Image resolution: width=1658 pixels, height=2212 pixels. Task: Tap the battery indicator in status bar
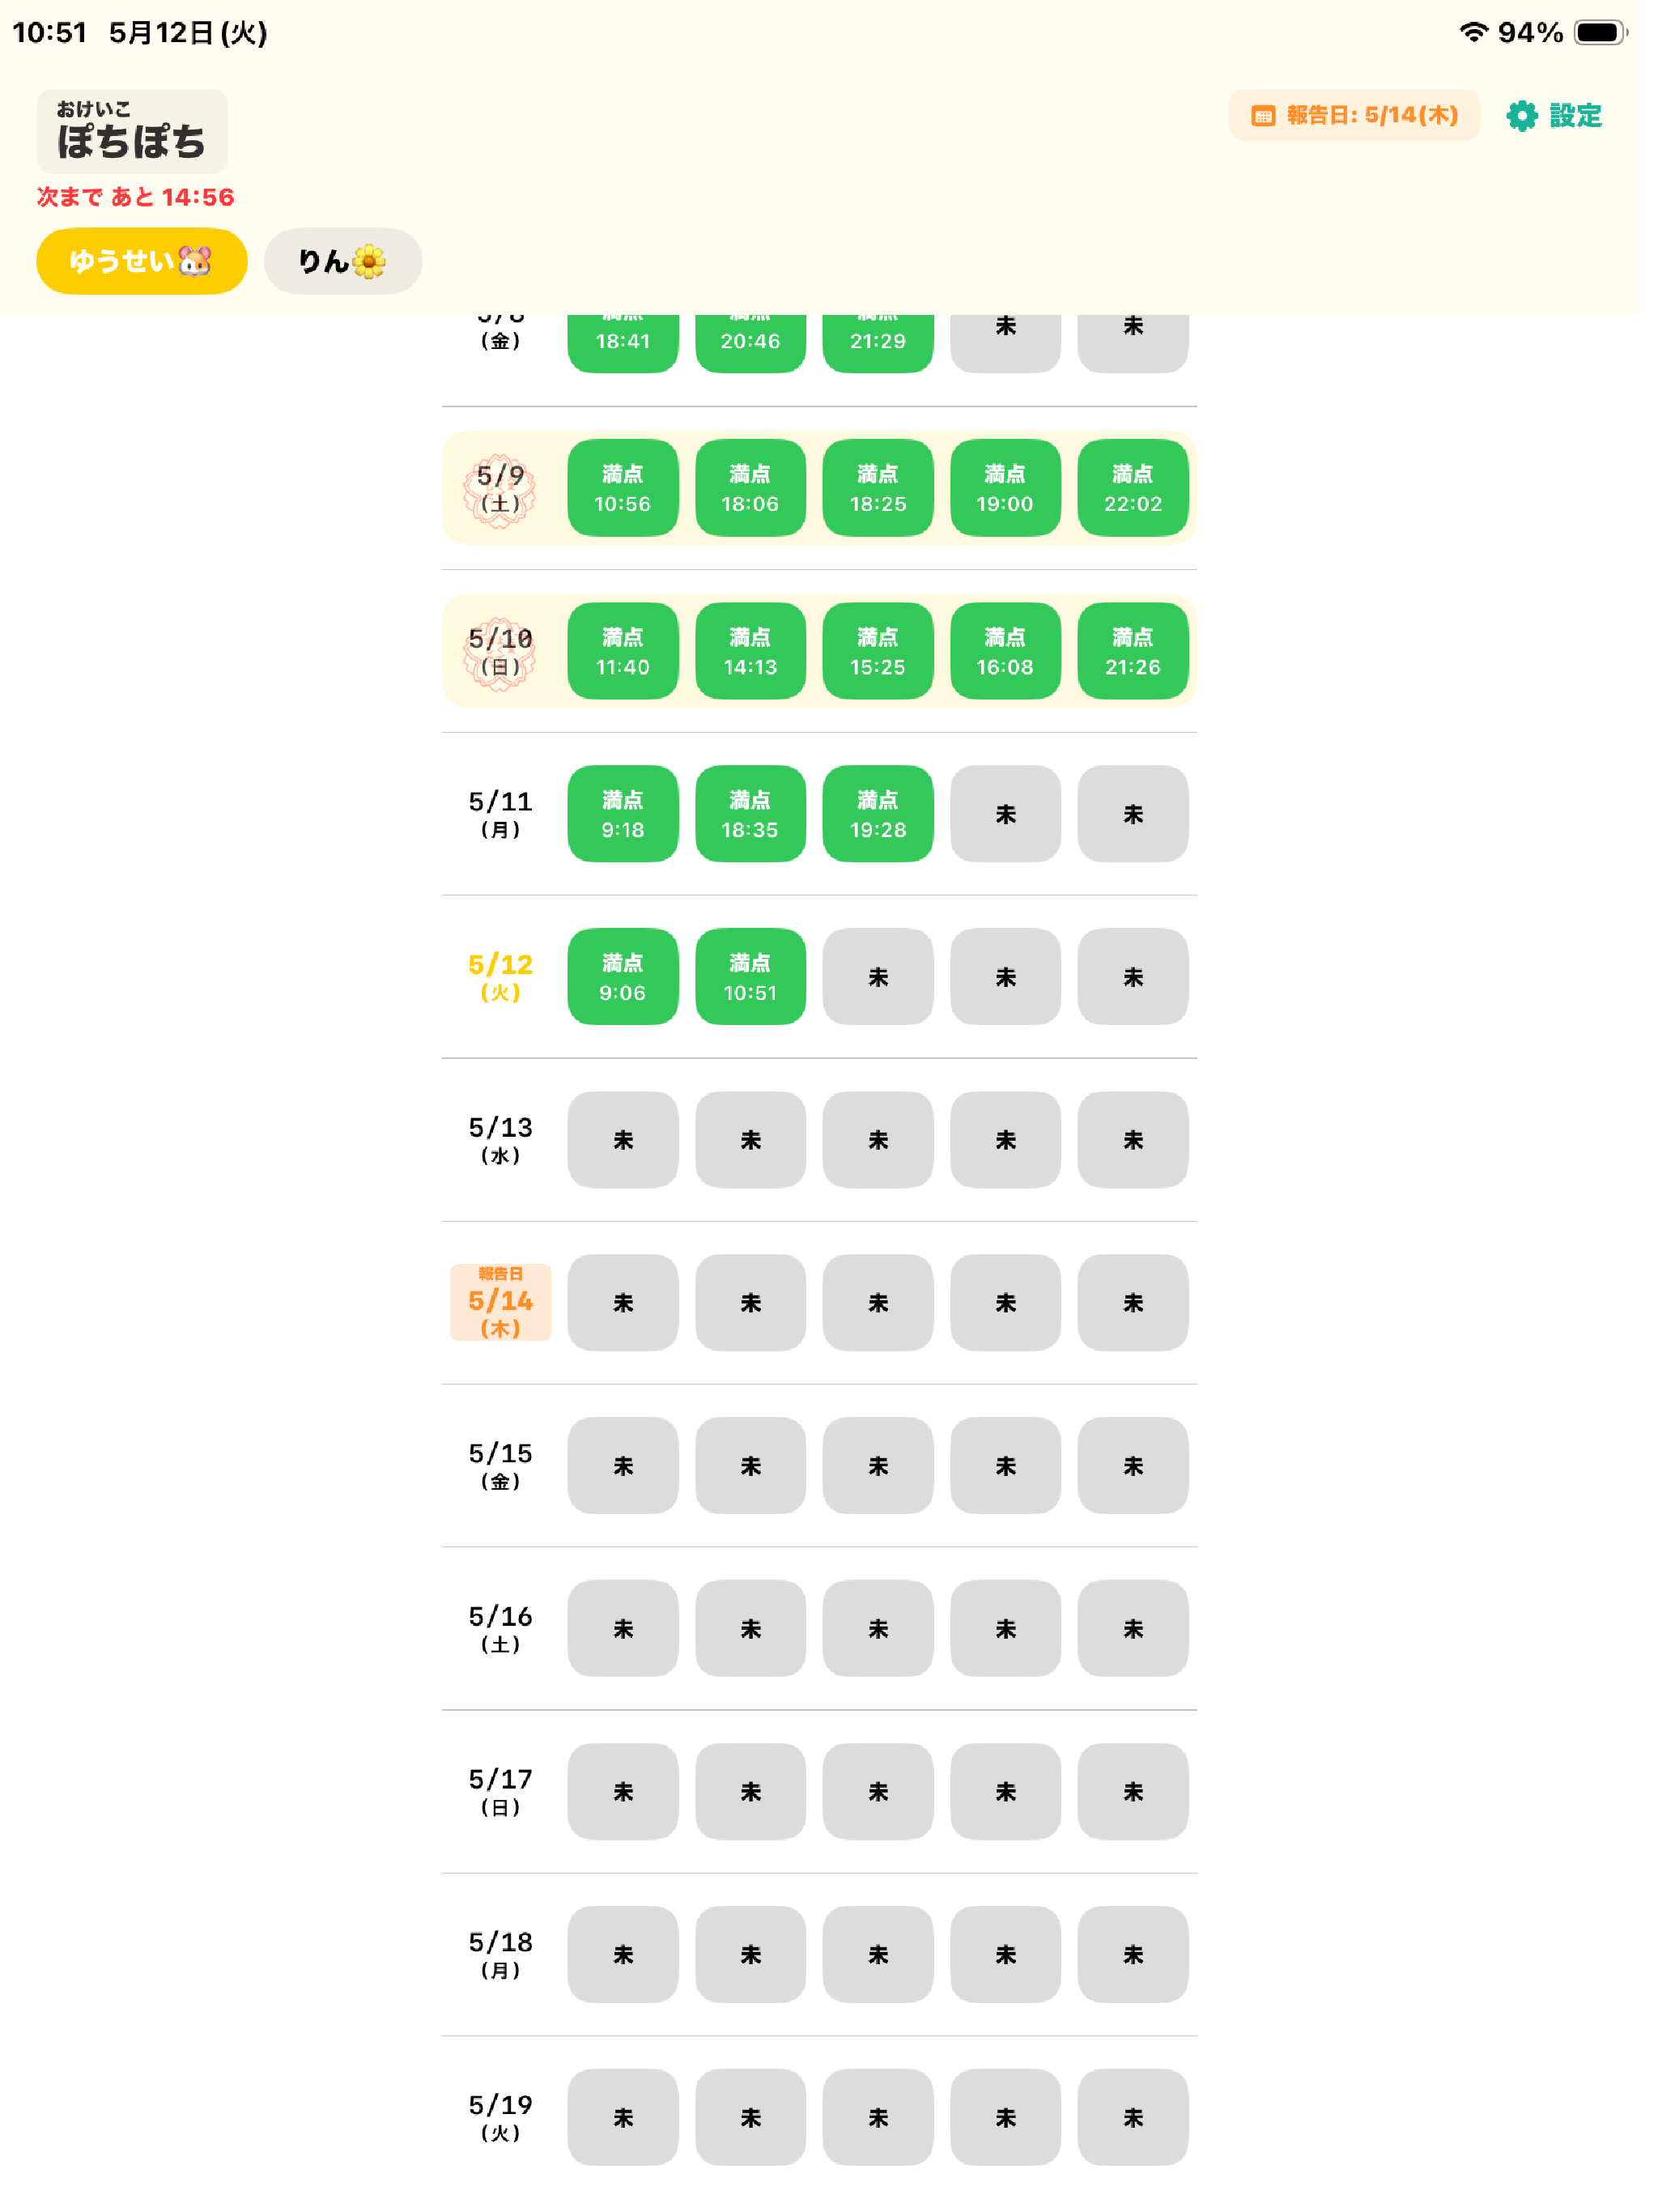click(x=1600, y=33)
